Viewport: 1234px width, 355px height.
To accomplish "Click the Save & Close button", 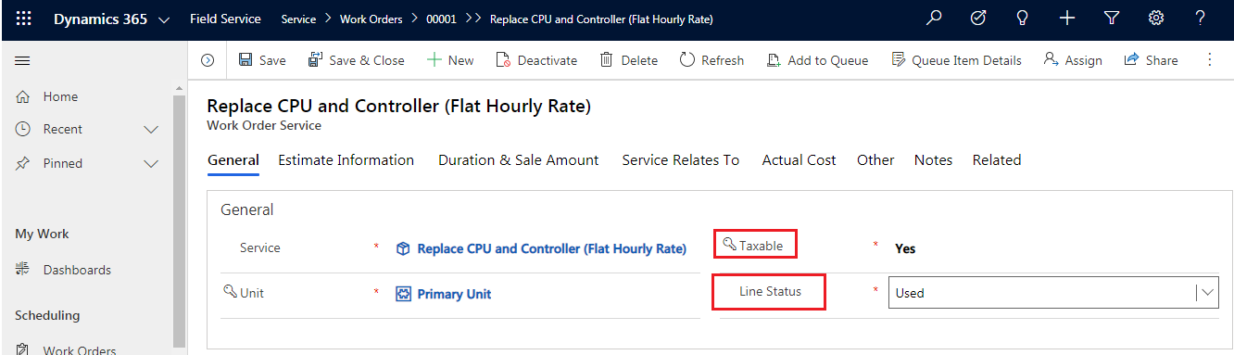I will click(356, 60).
